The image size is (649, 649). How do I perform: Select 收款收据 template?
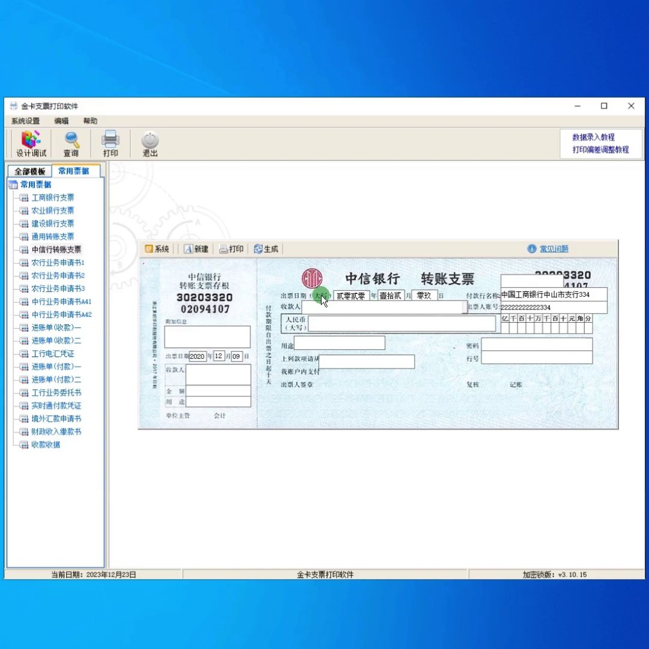pyautogui.click(x=46, y=445)
